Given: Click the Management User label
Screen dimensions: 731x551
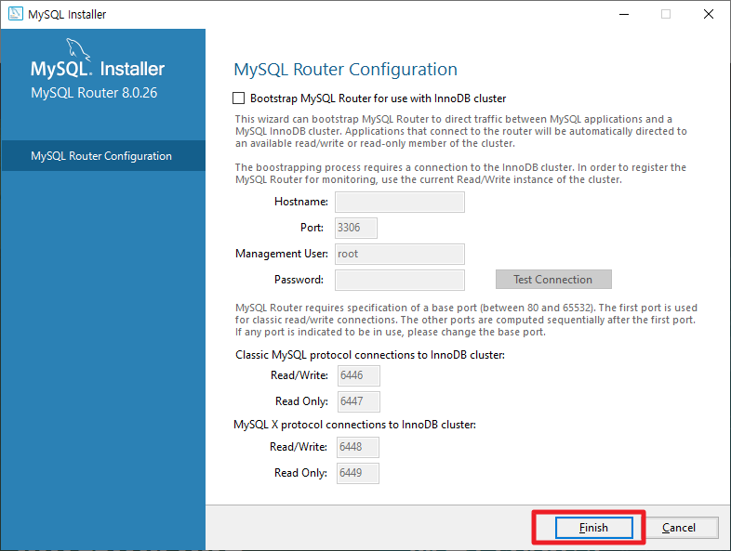Looking at the screenshot, I should tap(282, 254).
